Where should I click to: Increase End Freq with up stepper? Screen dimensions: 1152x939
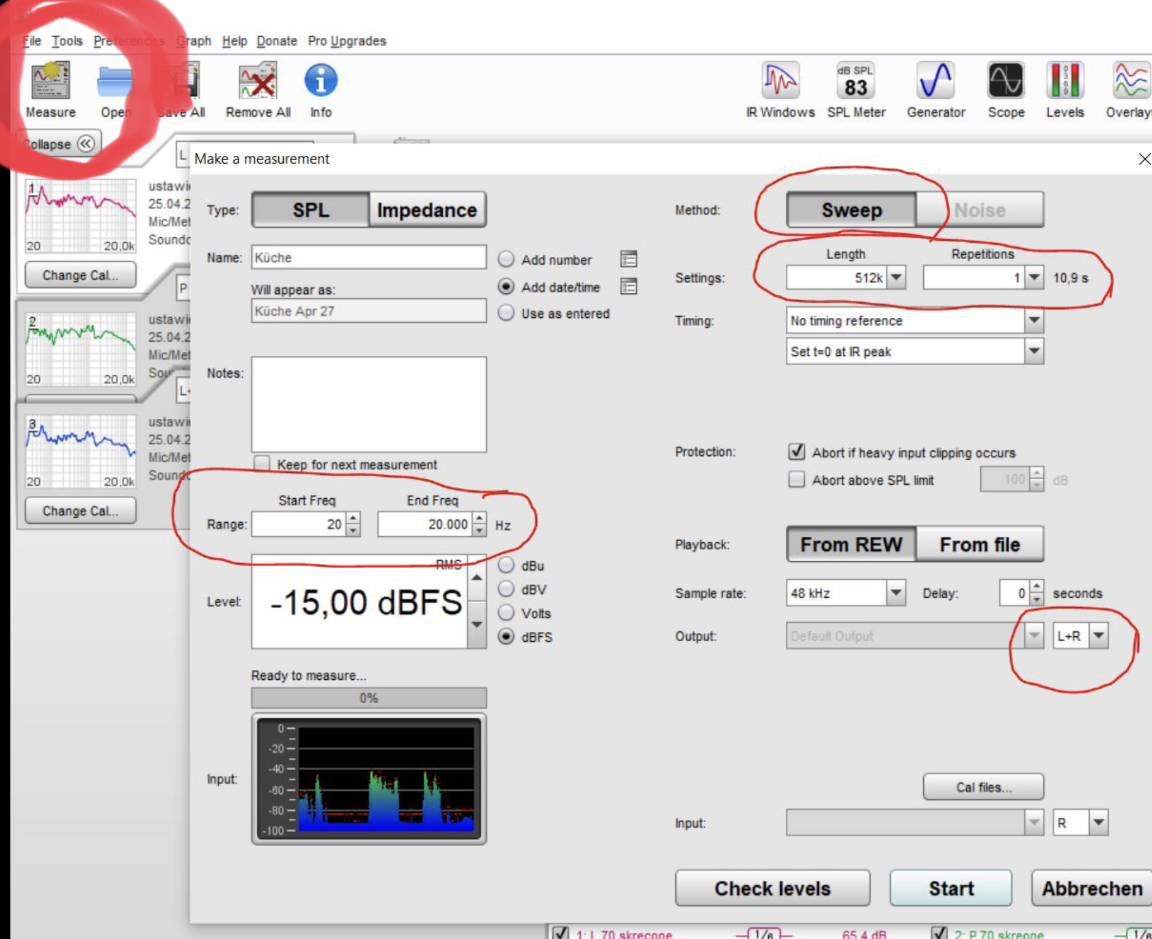tap(480, 518)
